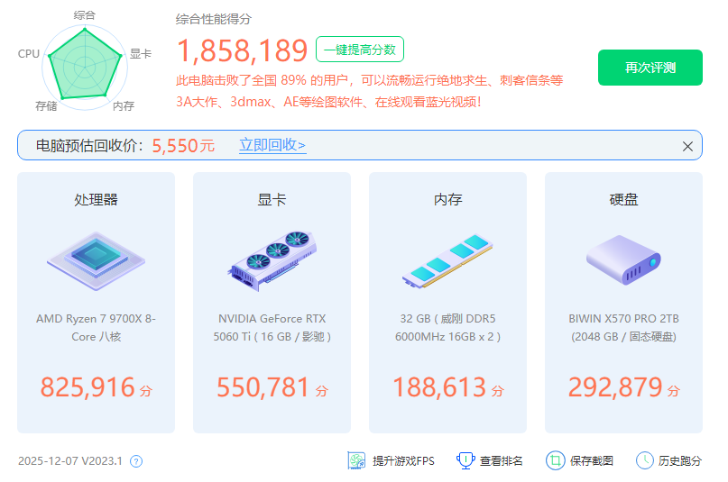The image size is (728, 482).
Task: Click the 5,550元 estimated recycle price
Action: coord(183,146)
